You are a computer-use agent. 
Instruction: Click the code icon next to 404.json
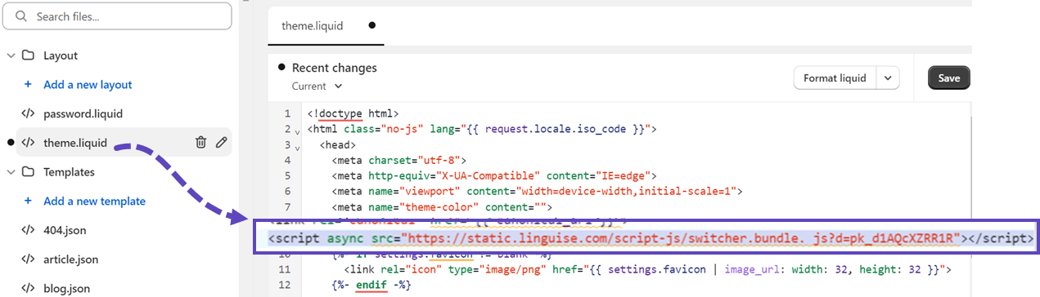click(x=28, y=230)
